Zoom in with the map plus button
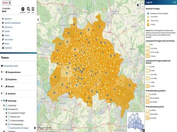 pos(142,3)
